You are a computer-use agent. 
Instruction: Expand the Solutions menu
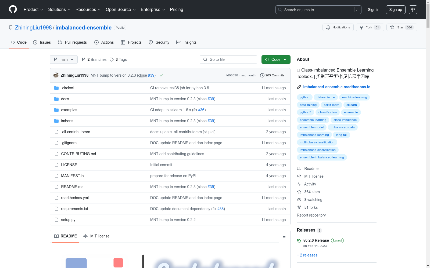(x=59, y=10)
